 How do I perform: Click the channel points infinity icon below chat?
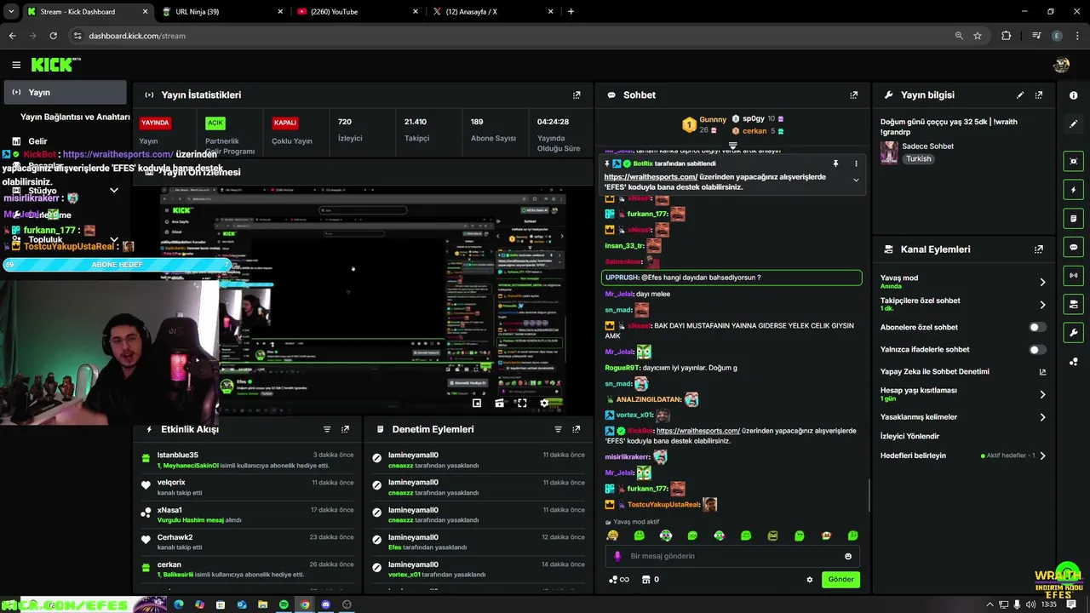click(619, 580)
